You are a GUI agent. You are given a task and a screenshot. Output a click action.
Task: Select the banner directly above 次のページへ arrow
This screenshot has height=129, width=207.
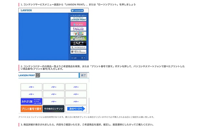[x=76, y=102]
